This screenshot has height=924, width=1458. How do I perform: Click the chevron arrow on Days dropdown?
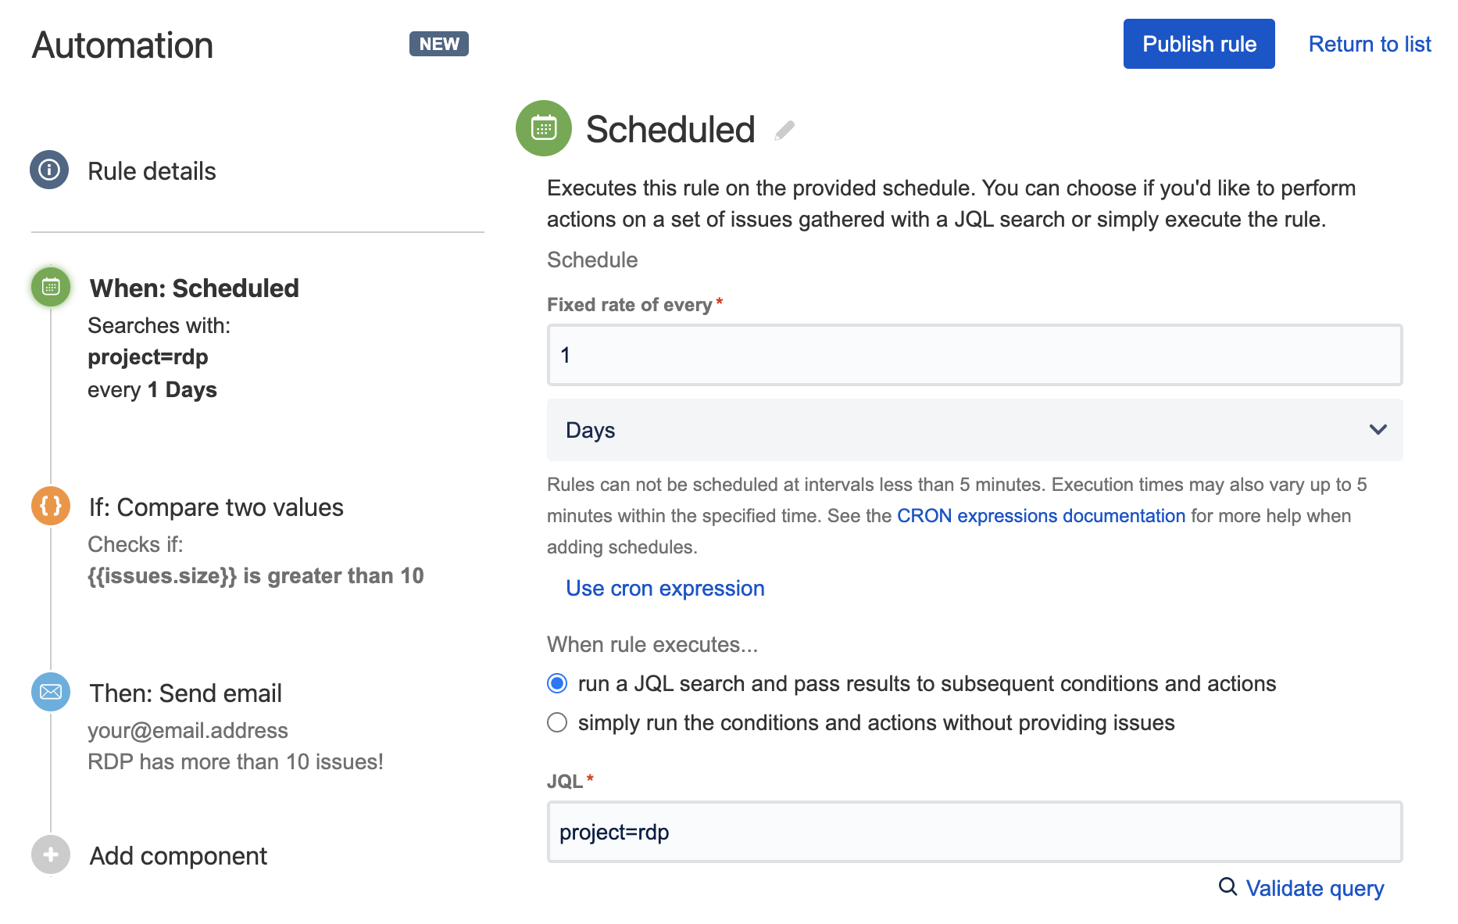tap(1378, 430)
